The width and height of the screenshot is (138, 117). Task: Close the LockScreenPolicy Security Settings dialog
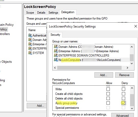coord(136,26)
